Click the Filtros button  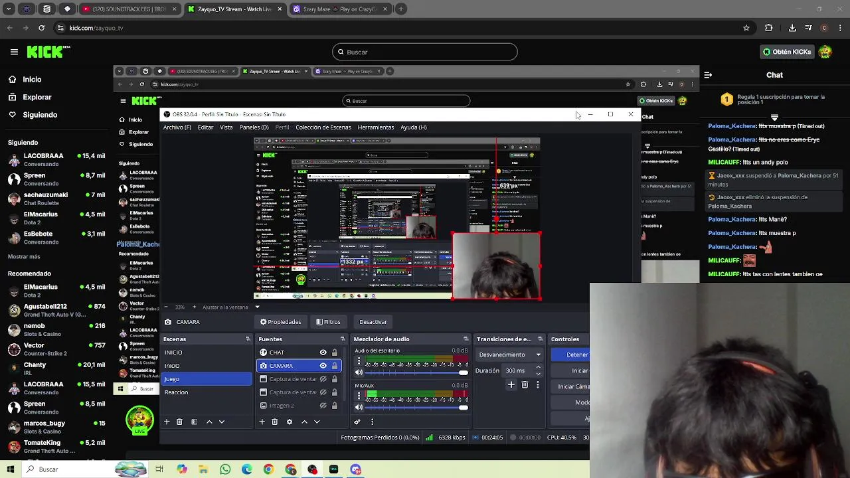click(328, 322)
